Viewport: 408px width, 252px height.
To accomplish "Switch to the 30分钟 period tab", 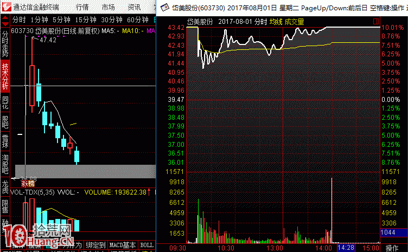I will coord(112,20).
